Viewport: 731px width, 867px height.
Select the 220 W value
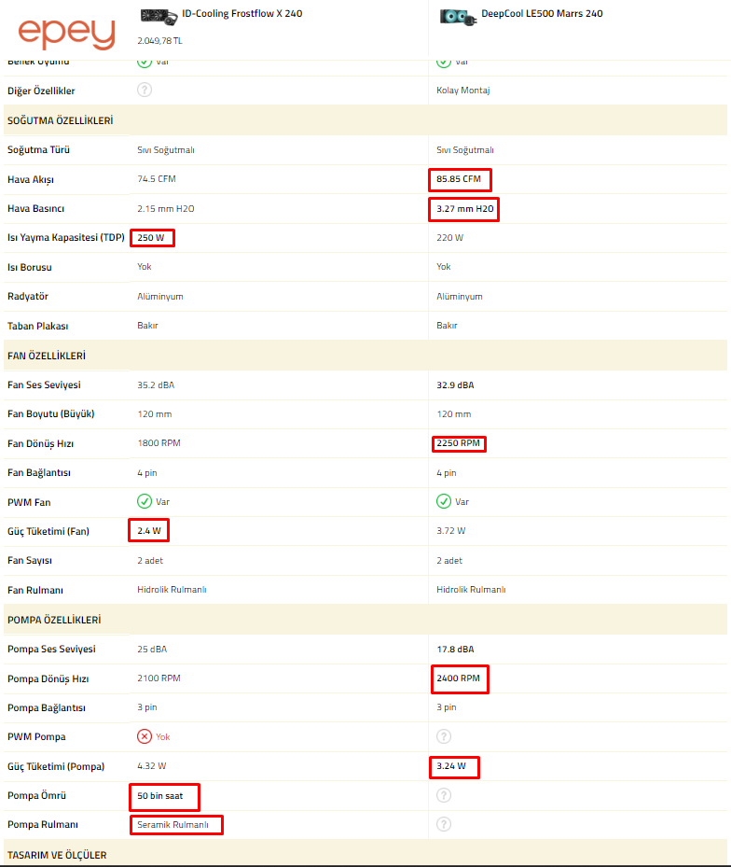449,238
